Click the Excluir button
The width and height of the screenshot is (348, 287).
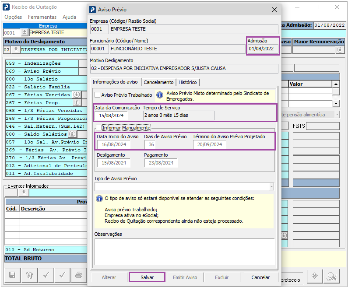point(221,277)
